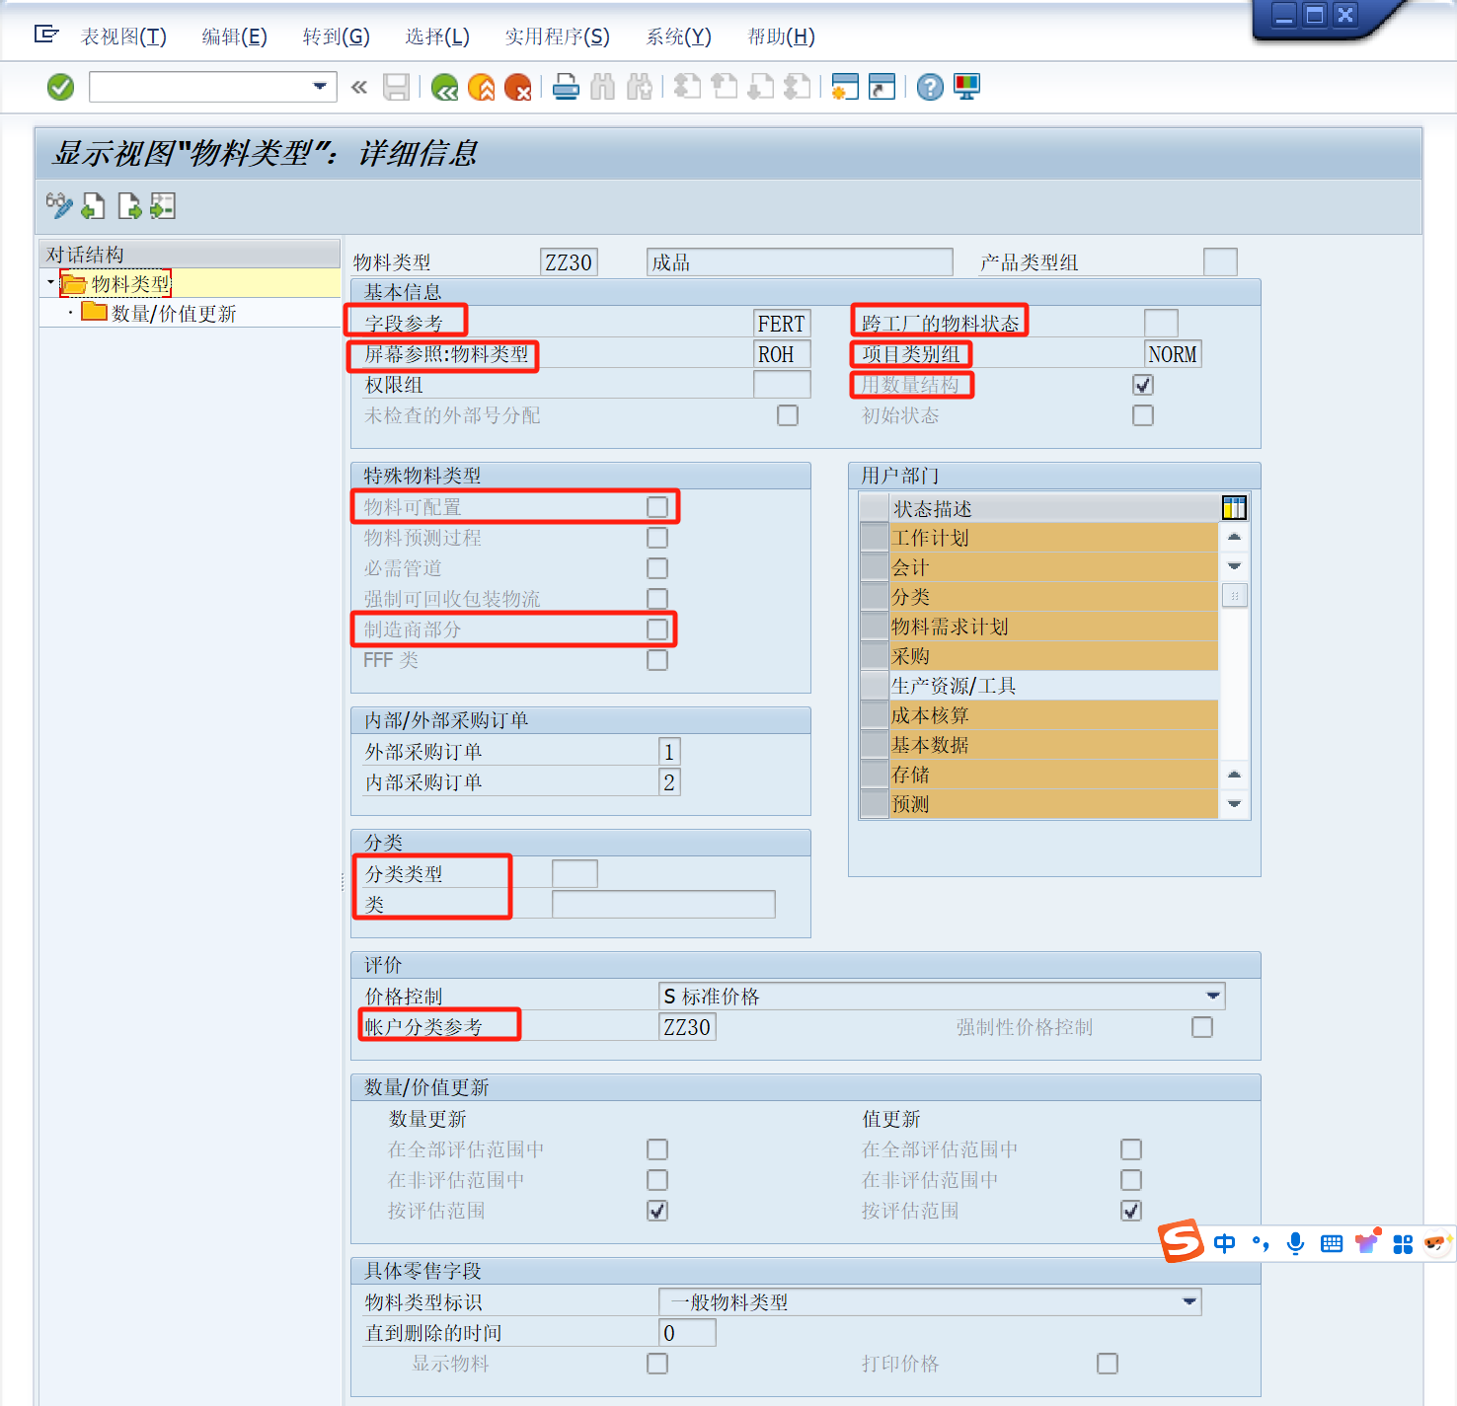Select 数量/价值更新 folder in tree

click(x=160, y=314)
